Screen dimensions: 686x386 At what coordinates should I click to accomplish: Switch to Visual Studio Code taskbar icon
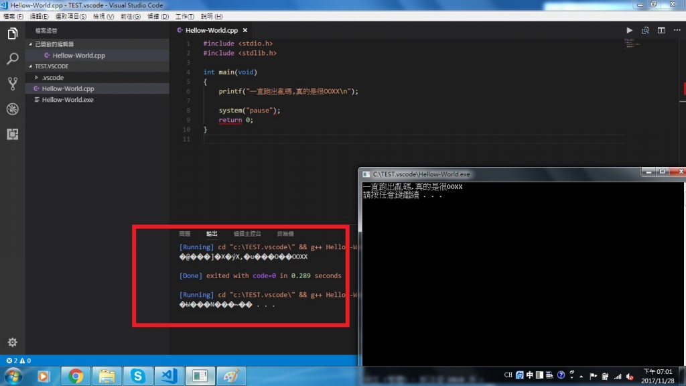click(169, 376)
